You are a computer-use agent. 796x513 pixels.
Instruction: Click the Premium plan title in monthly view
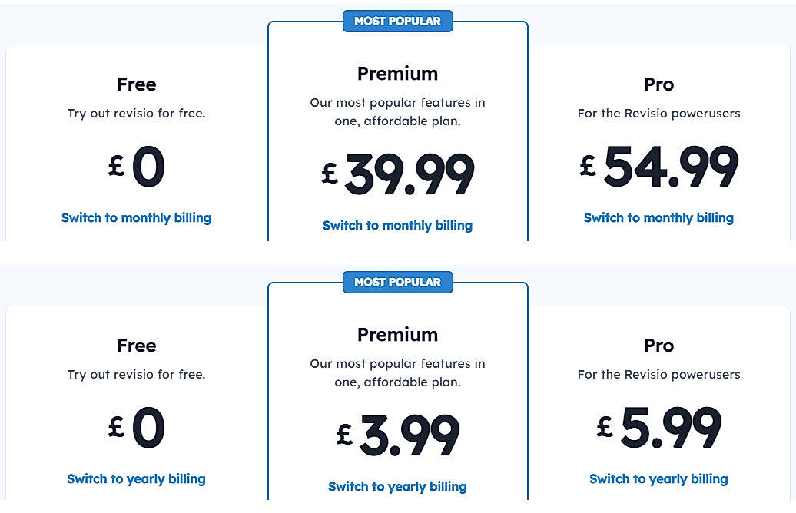click(x=397, y=335)
